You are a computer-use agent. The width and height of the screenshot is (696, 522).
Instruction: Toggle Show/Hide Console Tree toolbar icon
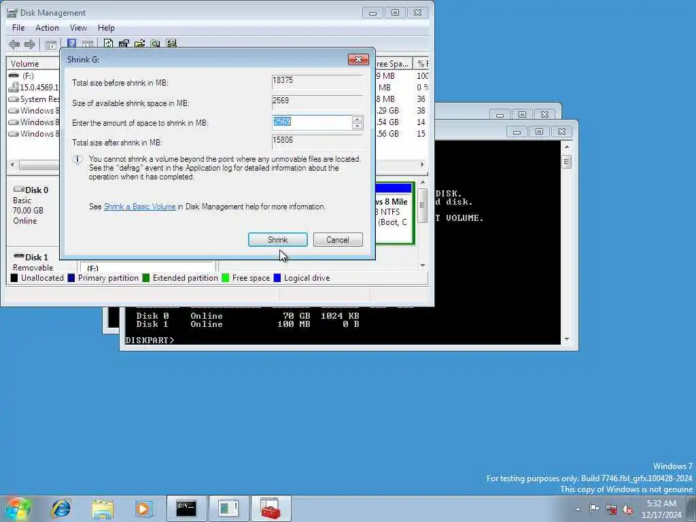(x=51, y=44)
